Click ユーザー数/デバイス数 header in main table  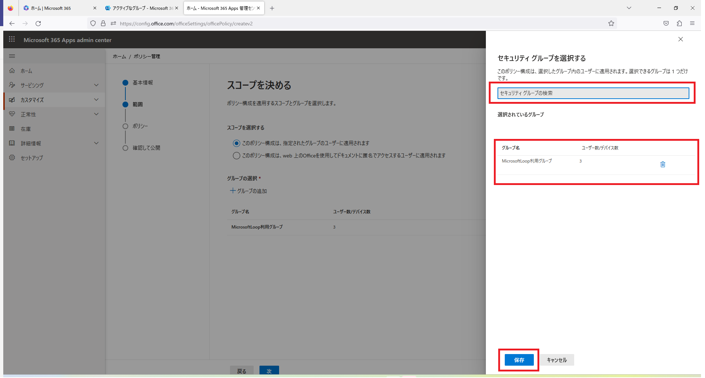coord(352,212)
